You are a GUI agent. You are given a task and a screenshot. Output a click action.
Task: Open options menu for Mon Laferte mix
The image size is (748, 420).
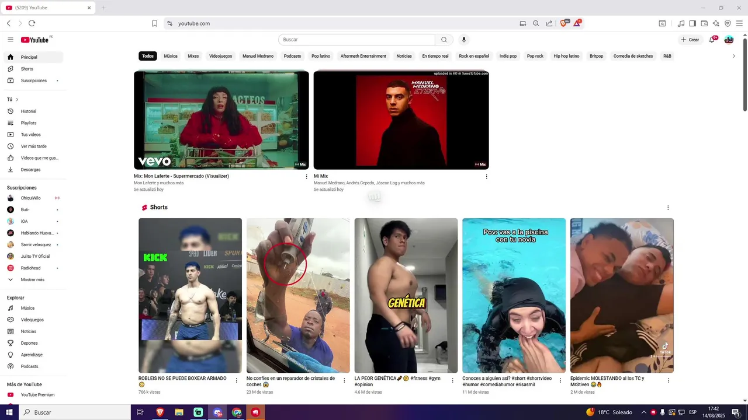[x=306, y=177]
